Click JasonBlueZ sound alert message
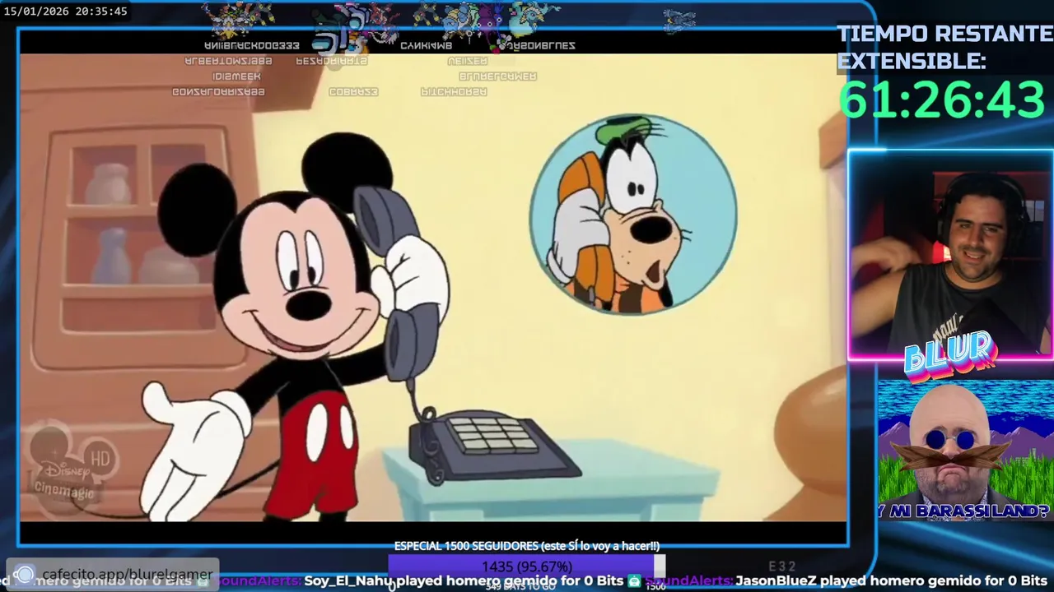 coord(891,580)
